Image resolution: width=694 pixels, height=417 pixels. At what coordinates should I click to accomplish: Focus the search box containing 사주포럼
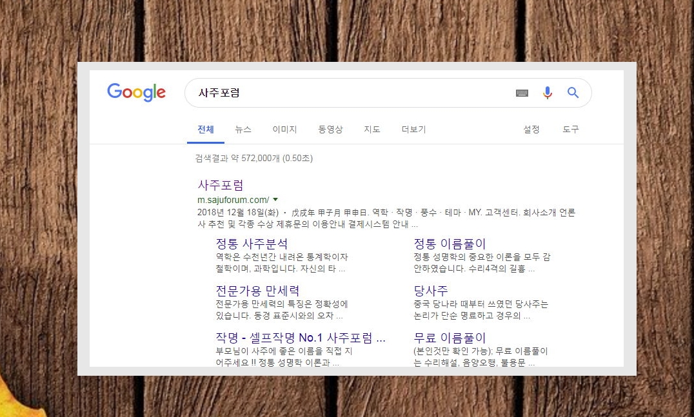[388, 93]
